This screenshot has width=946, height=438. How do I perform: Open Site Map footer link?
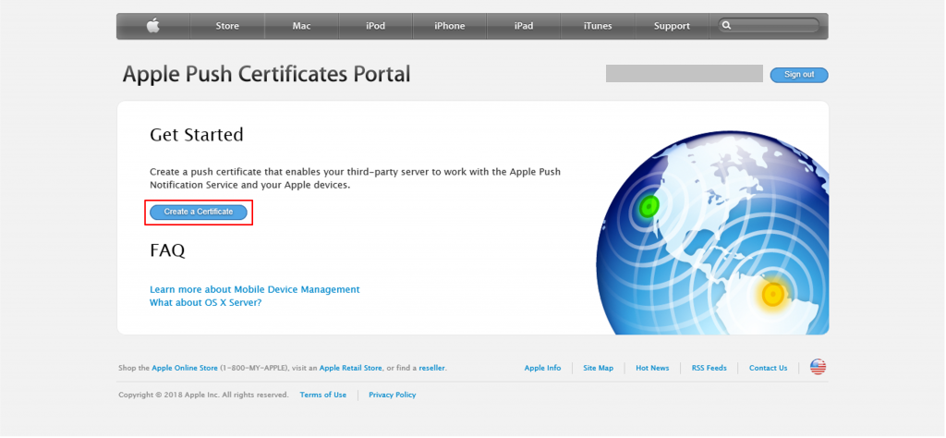click(598, 368)
